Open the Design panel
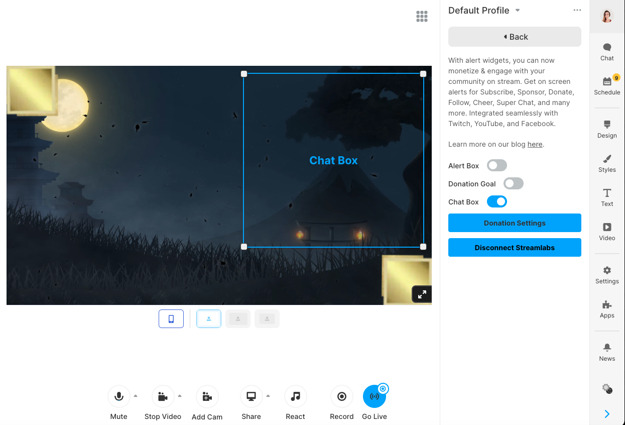This screenshot has width=625, height=425. (x=607, y=129)
